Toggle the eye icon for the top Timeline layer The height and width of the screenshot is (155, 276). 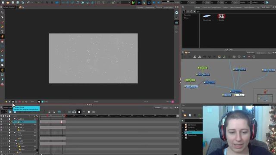pyautogui.click(x=1, y=119)
